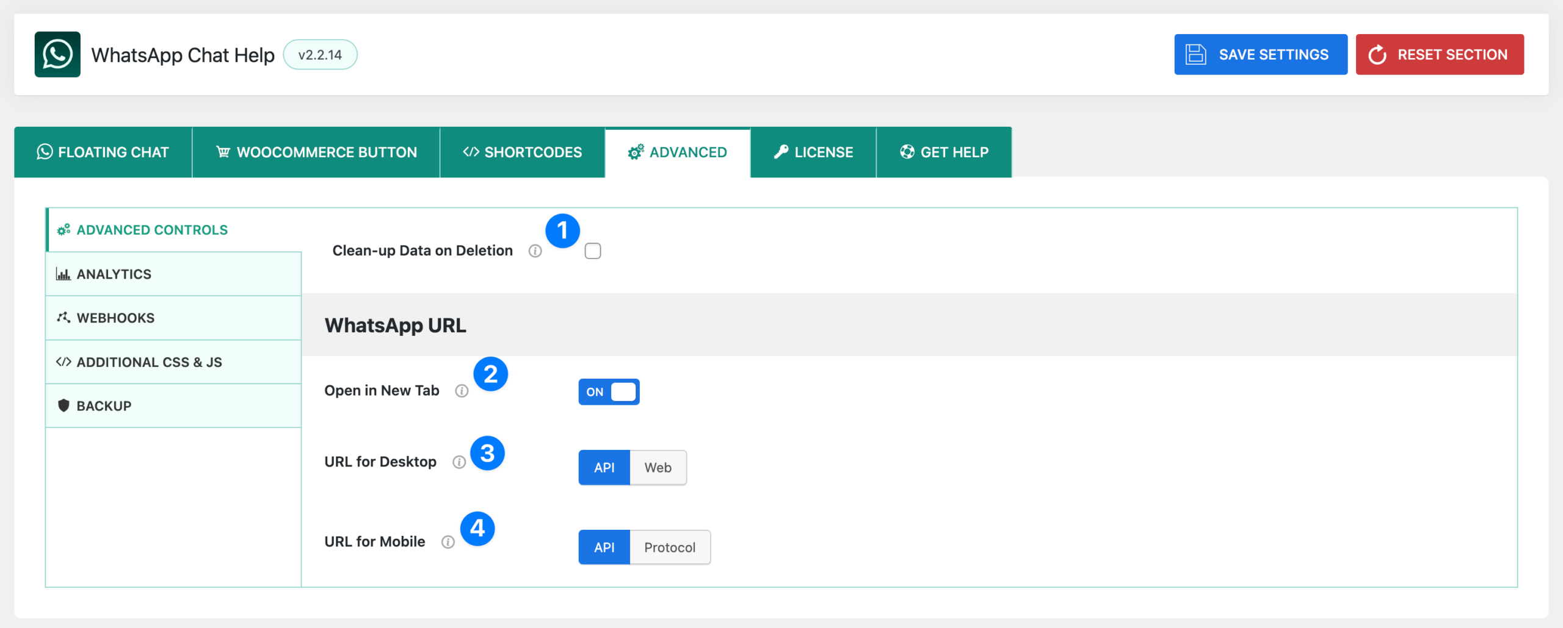Screen dimensions: 1563x628
Task: Select Web option for URL for Desktop
Action: [658, 468]
